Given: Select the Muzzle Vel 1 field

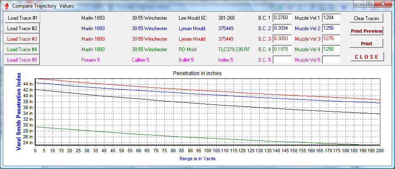Looking at the screenshot, I should click(331, 18).
